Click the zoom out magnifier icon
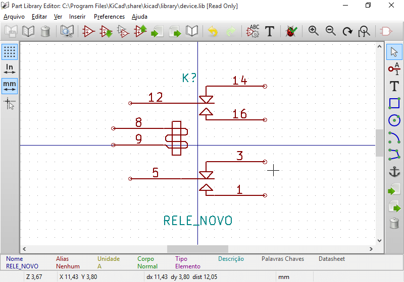Screen dimensions: 404x282 pyautogui.click(x=331, y=31)
